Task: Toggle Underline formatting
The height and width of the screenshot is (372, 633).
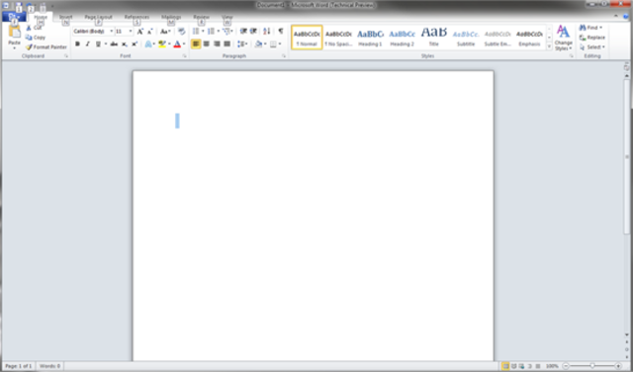Action: 98,44
